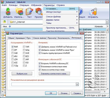
Task: Click the Выбрать все button
Action: coord(22,74)
